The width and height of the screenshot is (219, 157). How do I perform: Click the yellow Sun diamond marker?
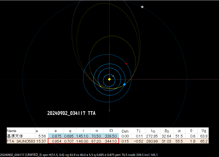pos(109,79)
